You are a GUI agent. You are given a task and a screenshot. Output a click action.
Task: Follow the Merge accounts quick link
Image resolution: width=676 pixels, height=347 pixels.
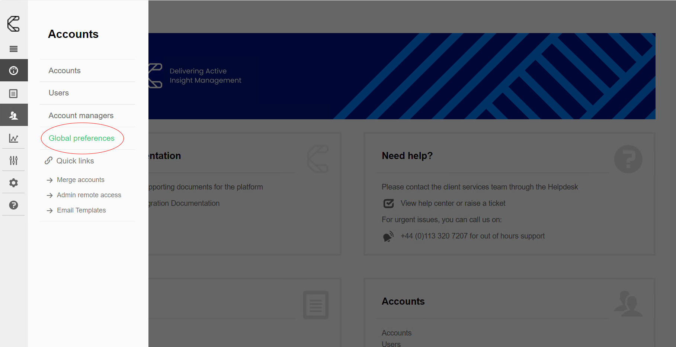pos(80,180)
